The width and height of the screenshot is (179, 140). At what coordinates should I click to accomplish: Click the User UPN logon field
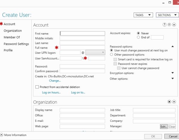[70, 53]
